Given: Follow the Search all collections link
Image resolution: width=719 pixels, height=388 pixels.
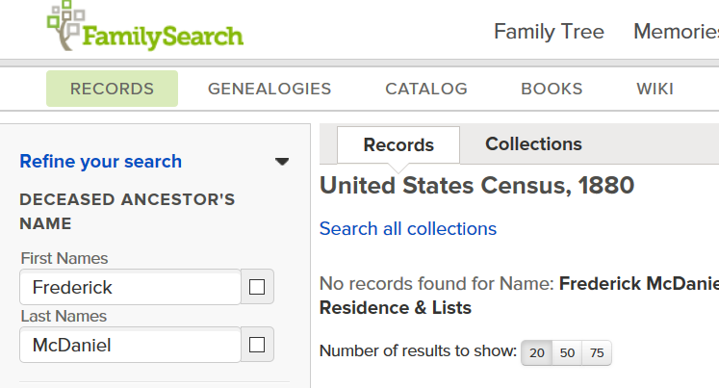Looking at the screenshot, I should point(408,228).
